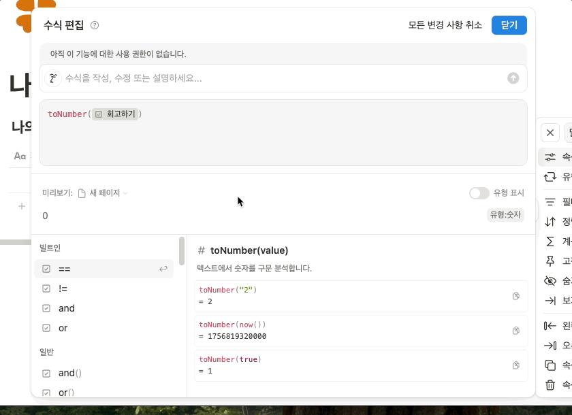Click the 회고하기 property chip in formula
The width and height of the screenshot is (572, 415).
pyautogui.click(x=116, y=114)
